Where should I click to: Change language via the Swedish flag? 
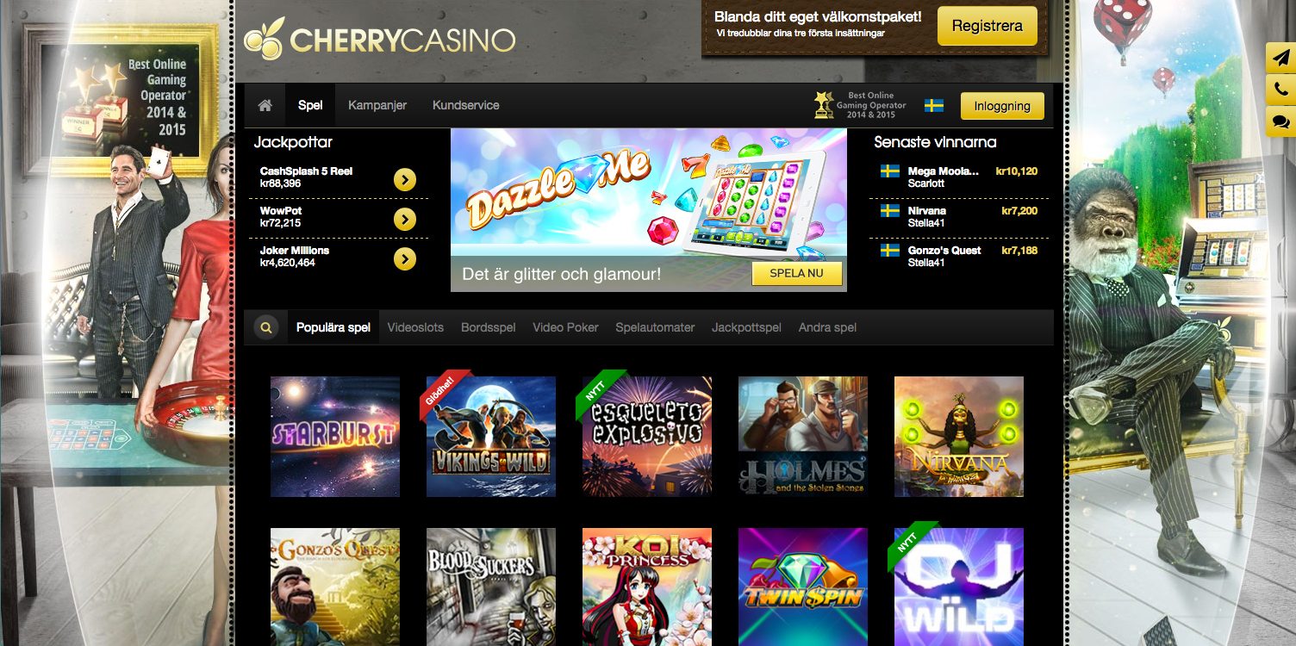click(x=934, y=105)
